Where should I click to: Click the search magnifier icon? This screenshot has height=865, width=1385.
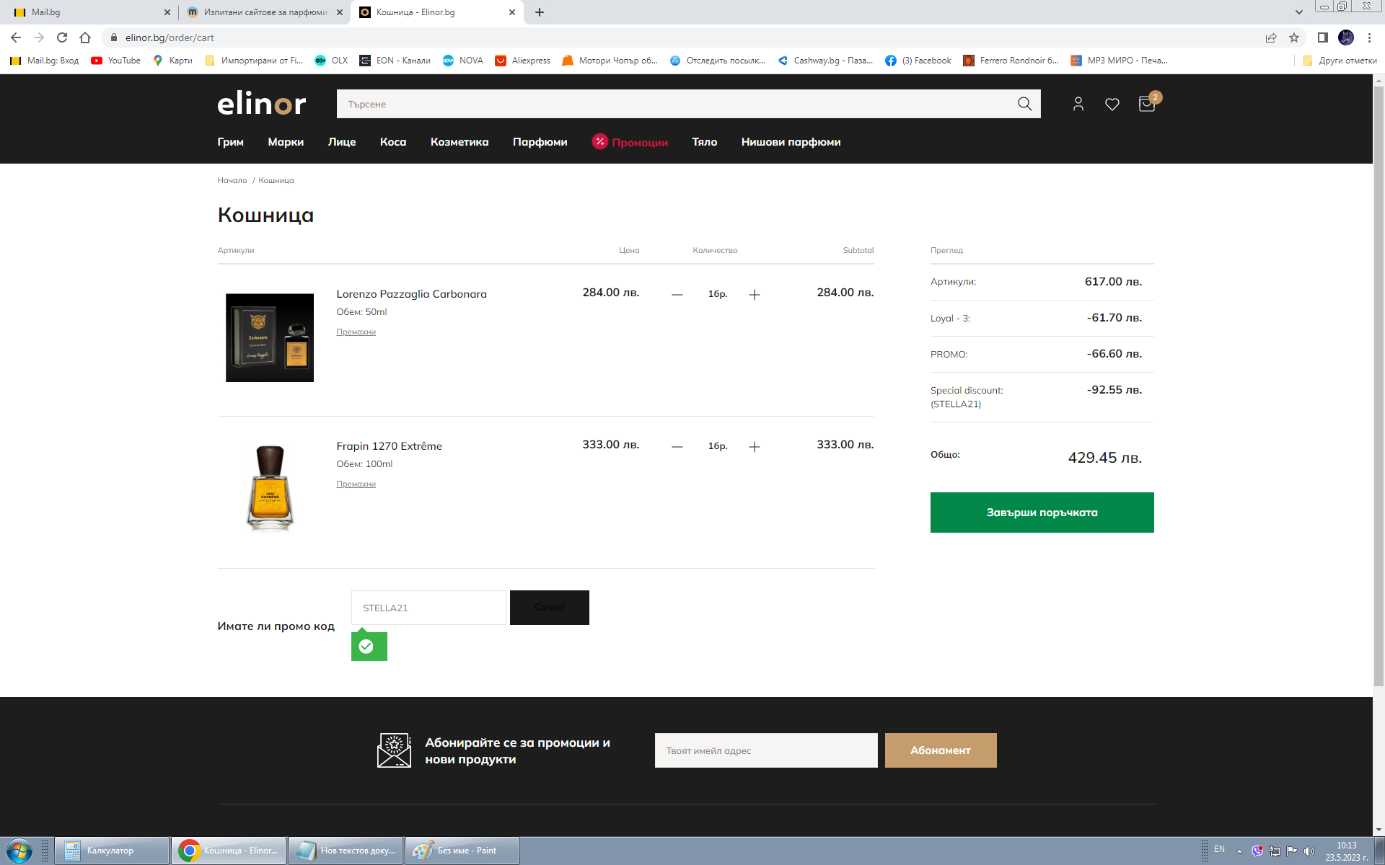[x=1024, y=104]
